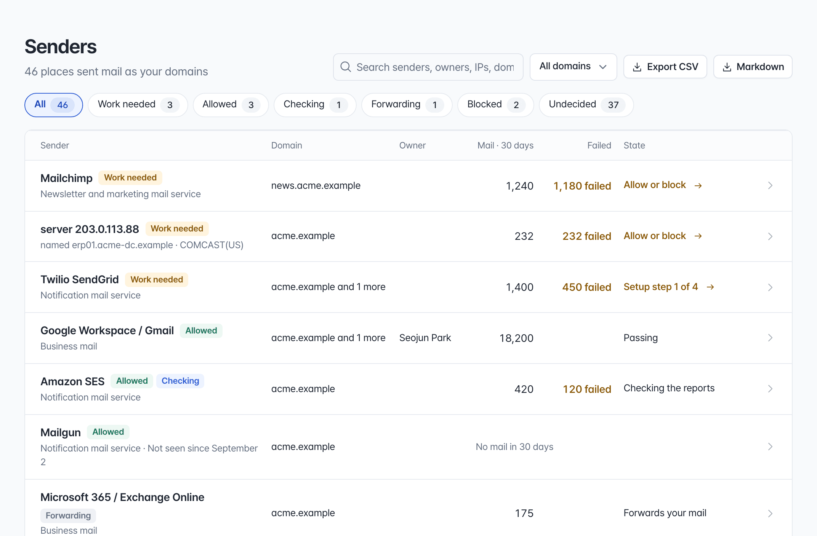Switch to the Checking filter
The height and width of the screenshot is (536, 817).
315,105
